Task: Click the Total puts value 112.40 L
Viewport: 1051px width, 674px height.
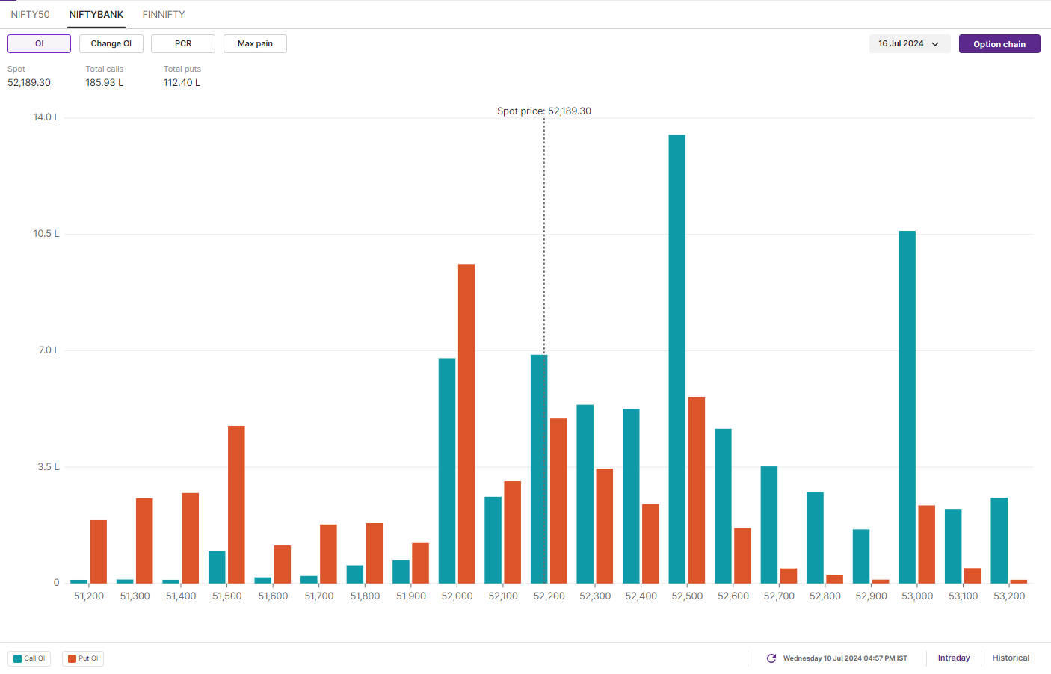Action: click(182, 82)
